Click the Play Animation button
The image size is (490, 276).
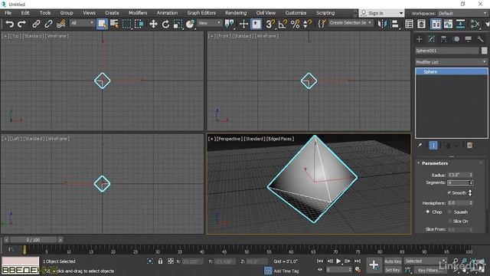pyautogui.click(x=338, y=261)
